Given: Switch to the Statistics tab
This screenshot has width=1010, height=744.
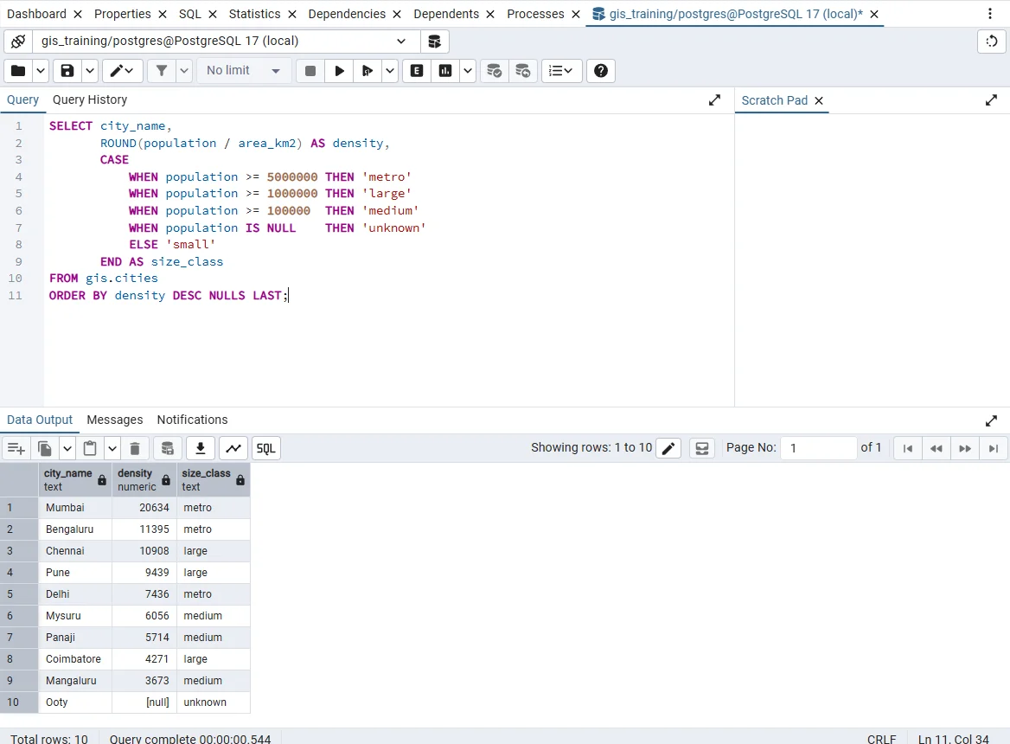Looking at the screenshot, I should pos(254,14).
